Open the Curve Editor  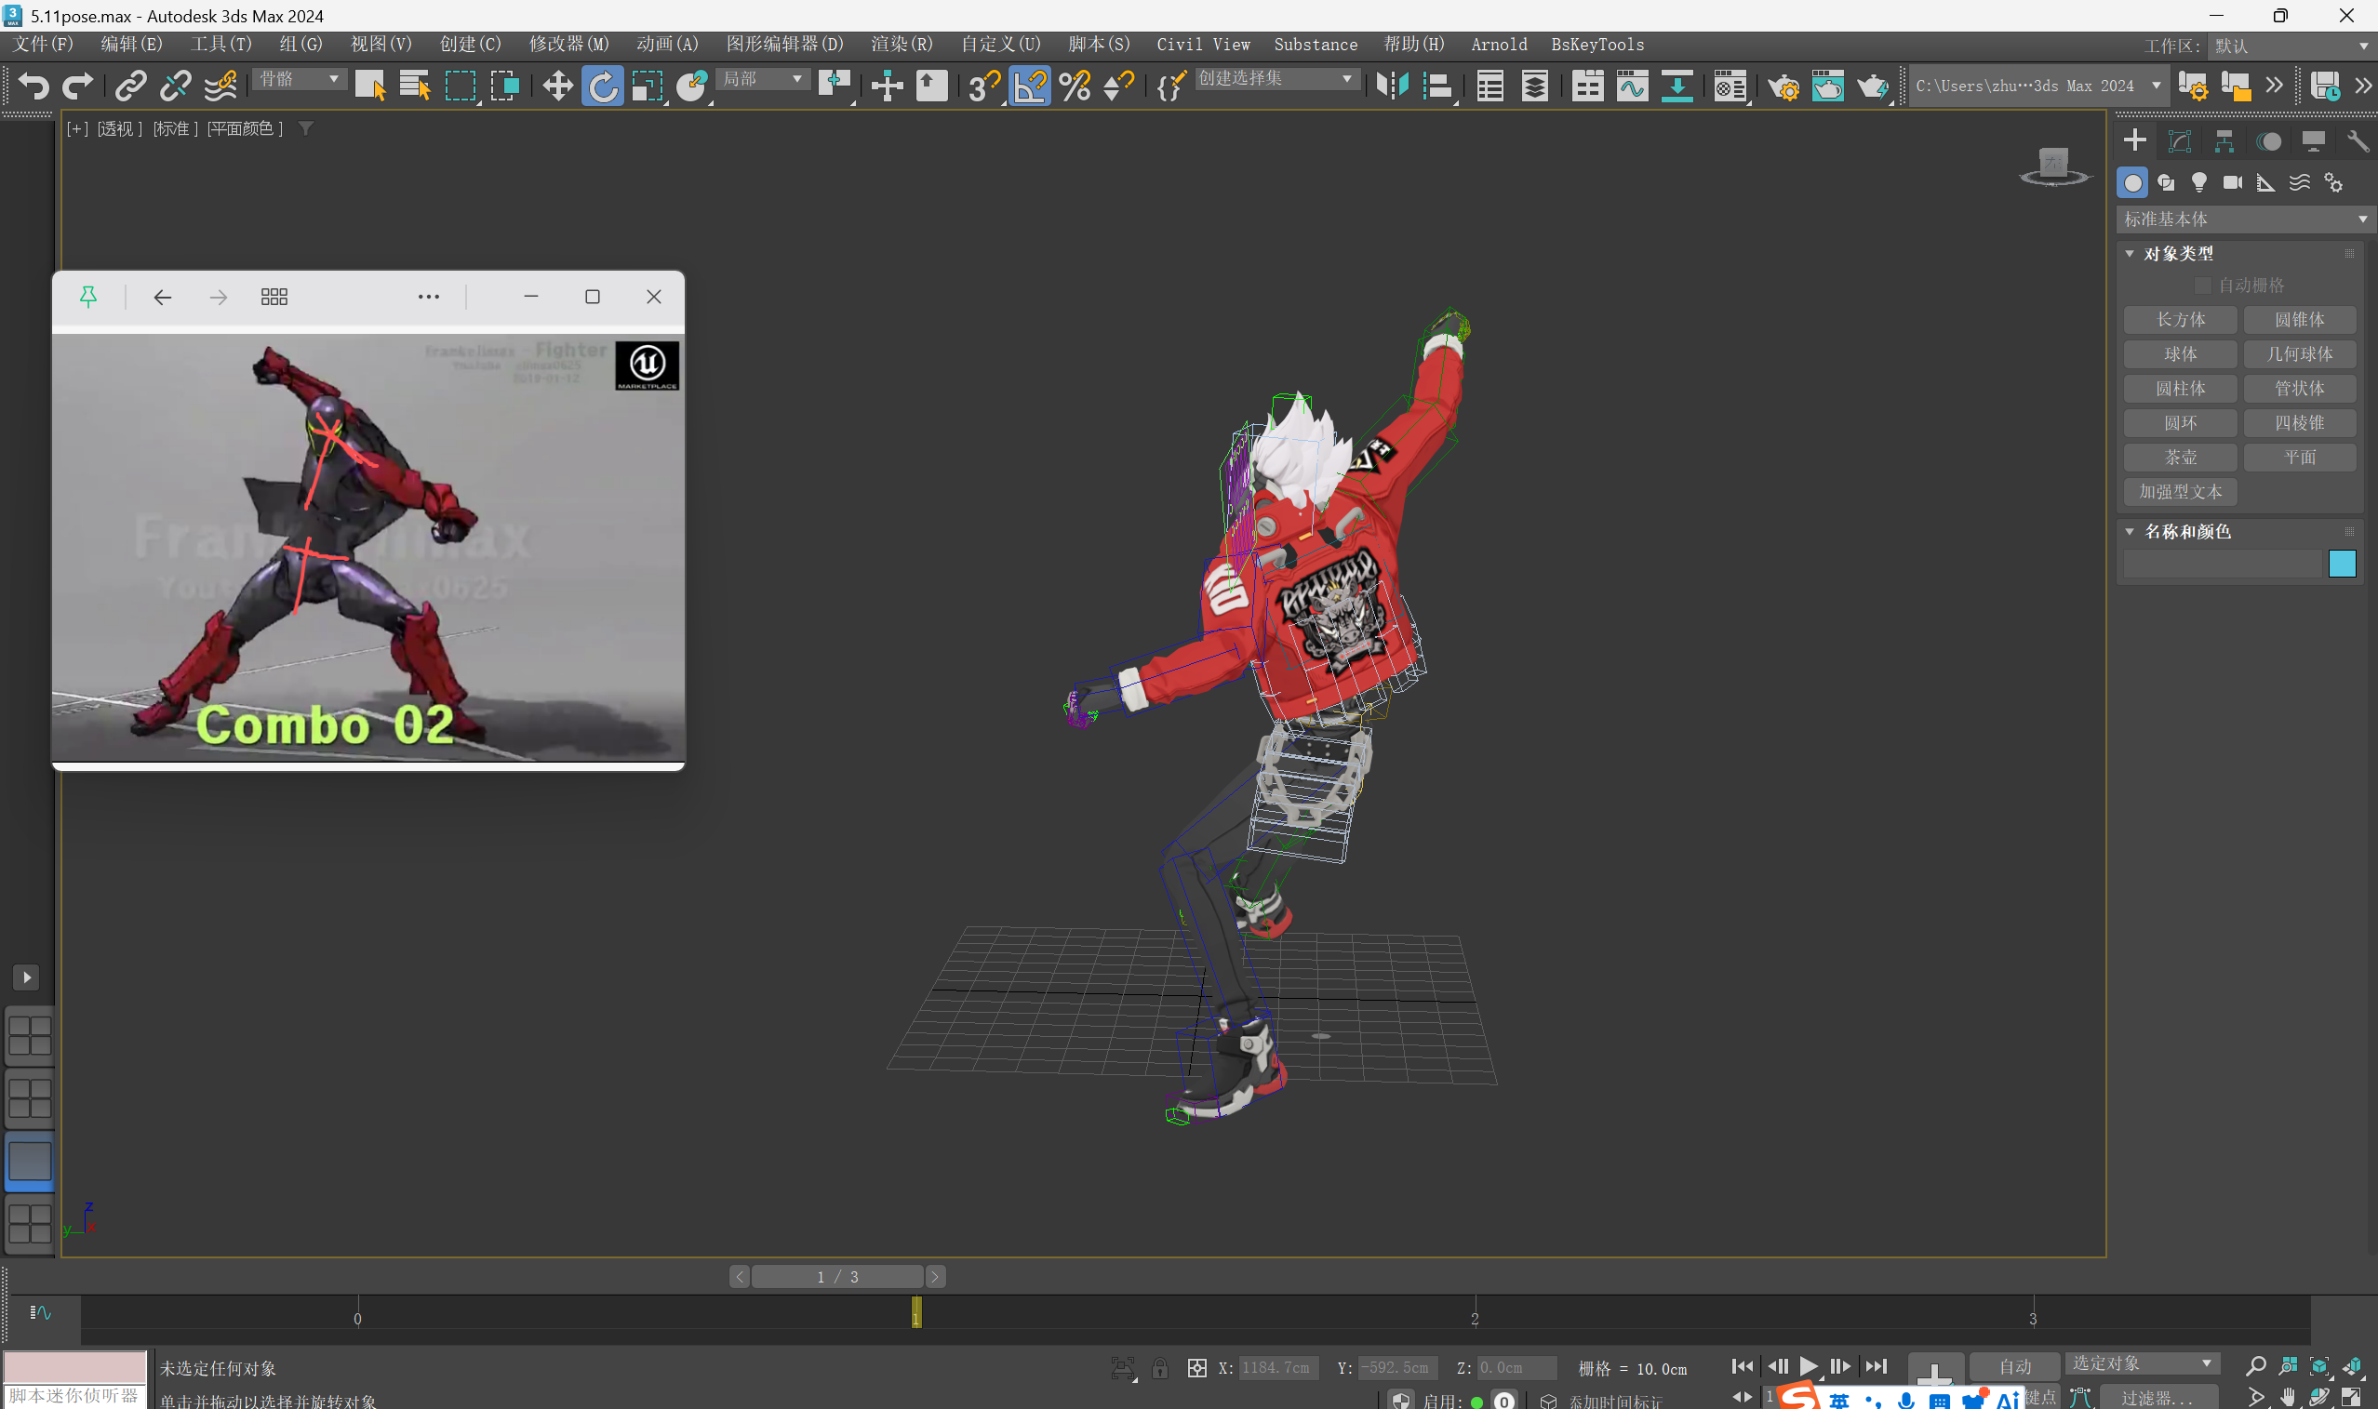1633,86
